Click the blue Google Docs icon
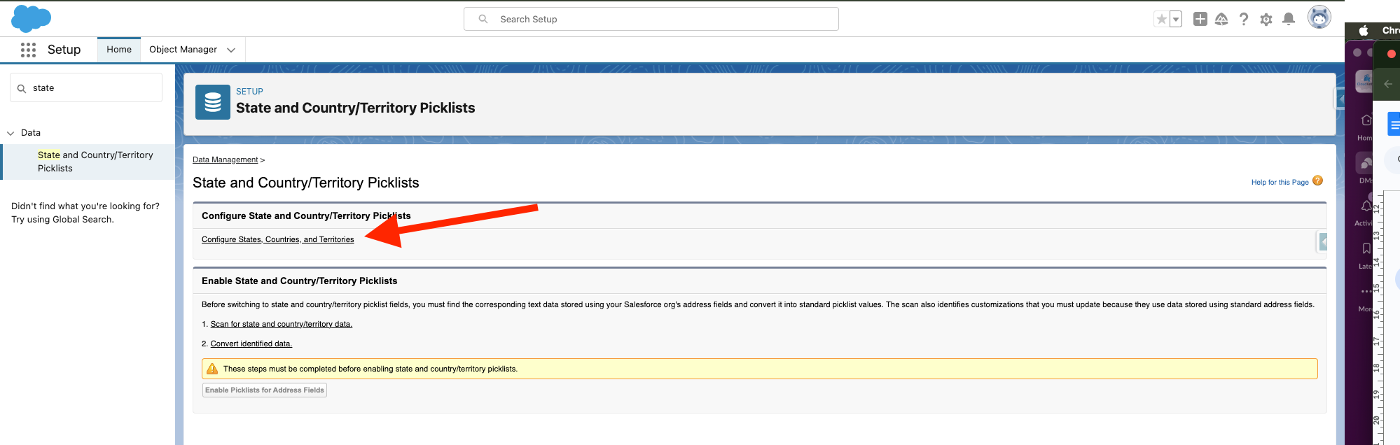Screen dimensions: 1400x445 (1394, 125)
